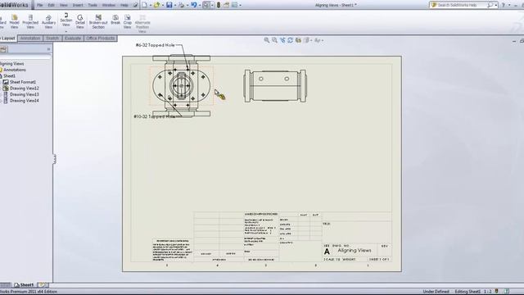Open the Save dropdown arrow
The width and height of the screenshot is (524, 295).
pyautogui.click(x=175, y=6)
